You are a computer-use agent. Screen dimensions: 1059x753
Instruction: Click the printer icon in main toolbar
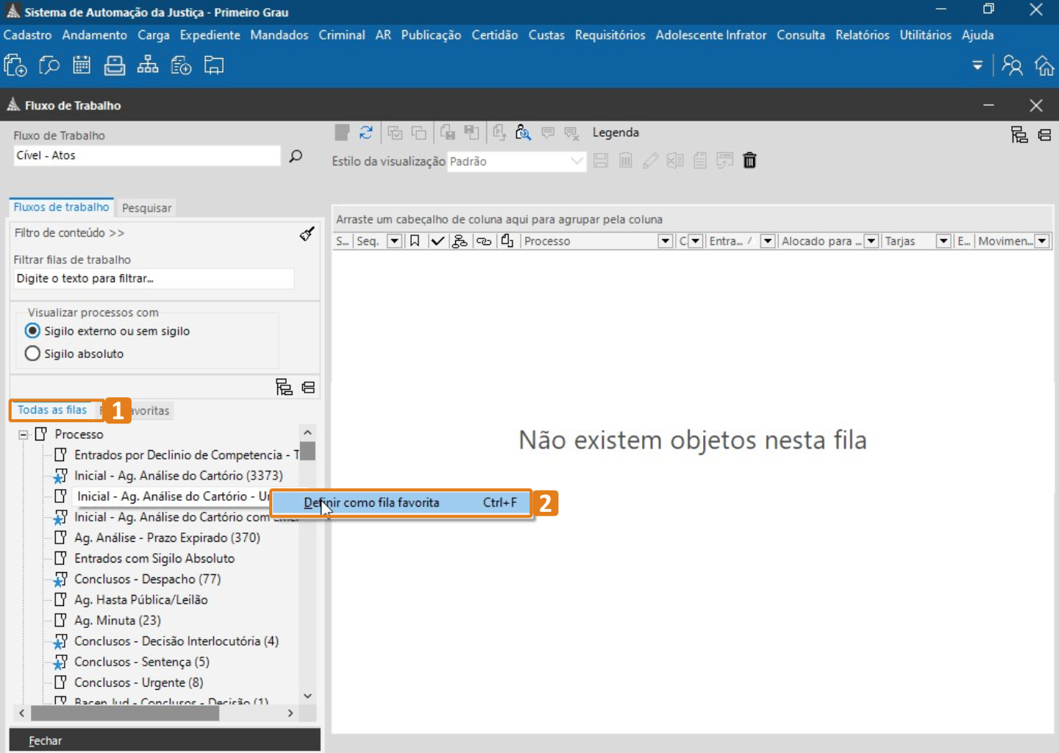(x=114, y=66)
